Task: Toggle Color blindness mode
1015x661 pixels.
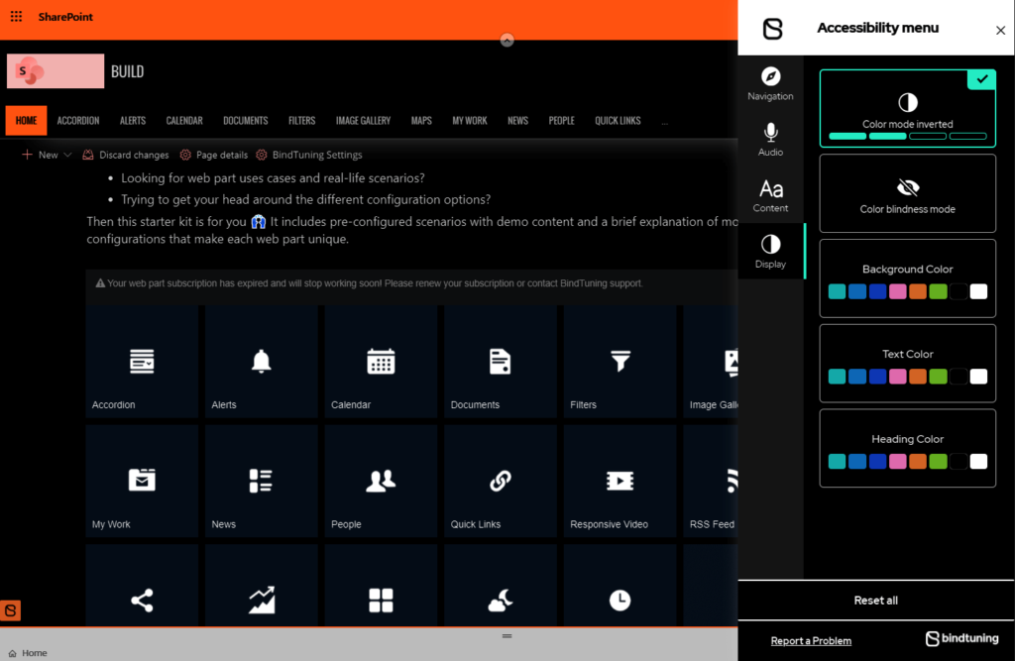Action: (x=908, y=193)
